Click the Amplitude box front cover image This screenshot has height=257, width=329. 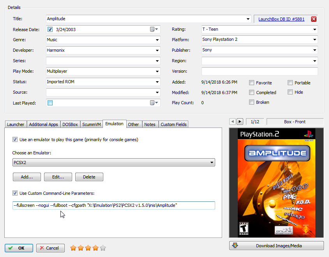pos(276,183)
